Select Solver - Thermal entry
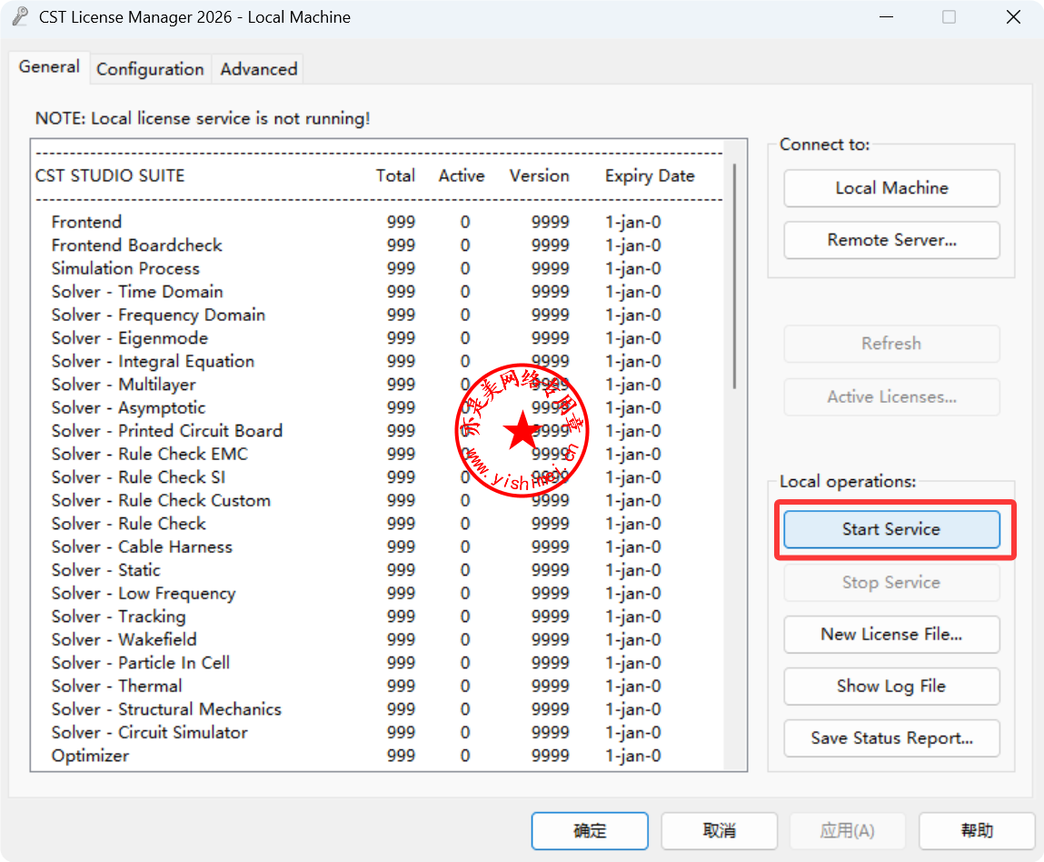Screen dimensions: 1044x862 pos(116,686)
